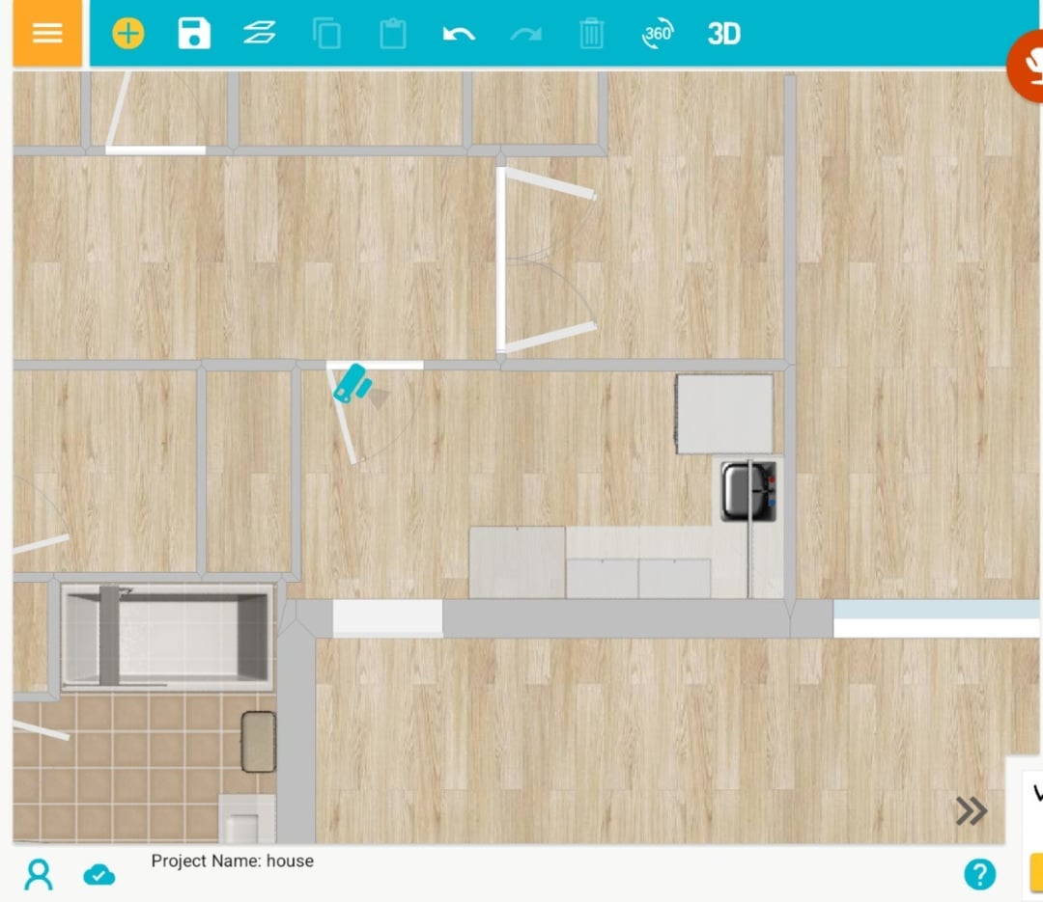Open the 360 degree view
1043x902 pixels.
(658, 34)
